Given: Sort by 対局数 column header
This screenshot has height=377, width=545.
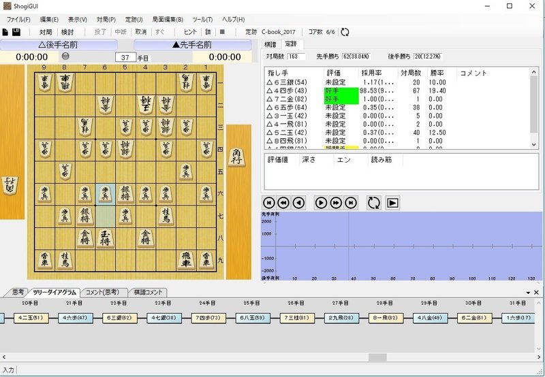Looking at the screenshot, I should point(411,73).
